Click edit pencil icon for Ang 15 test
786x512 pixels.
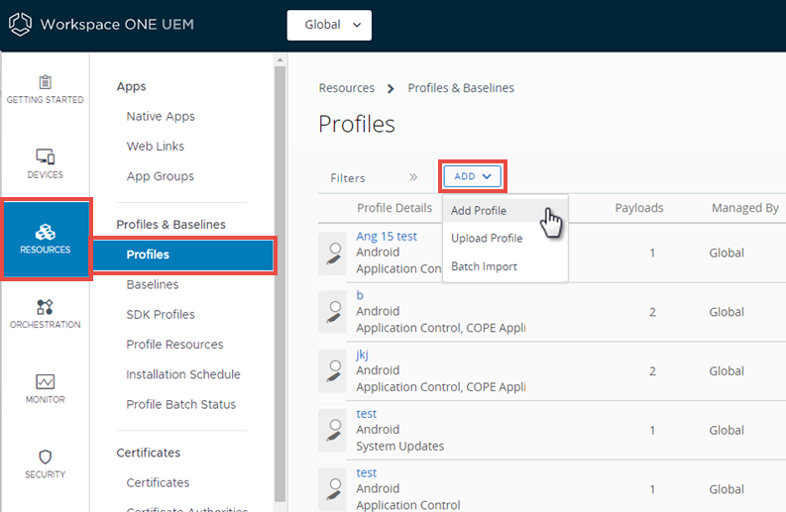coord(334,254)
